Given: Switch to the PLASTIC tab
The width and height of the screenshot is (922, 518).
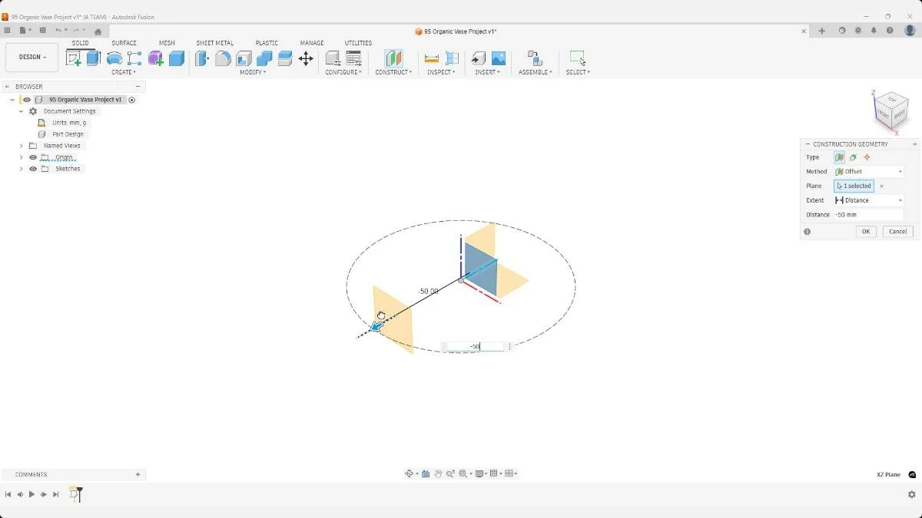Looking at the screenshot, I should coord(267,43).
